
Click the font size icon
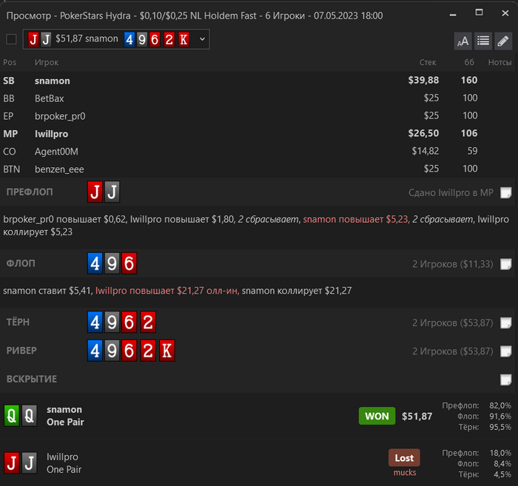pyautogui.click(x=462, y=41)
